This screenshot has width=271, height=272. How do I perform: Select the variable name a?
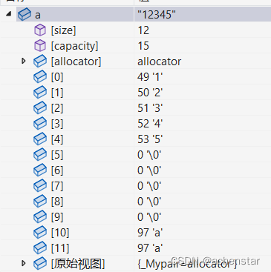tap(38, 16)
